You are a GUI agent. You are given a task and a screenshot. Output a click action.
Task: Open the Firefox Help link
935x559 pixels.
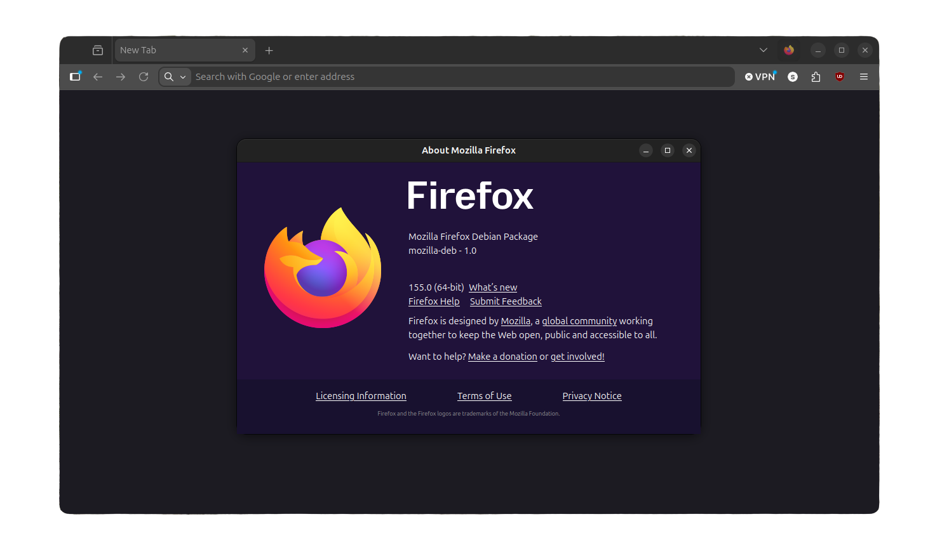[x=434, y=301]
